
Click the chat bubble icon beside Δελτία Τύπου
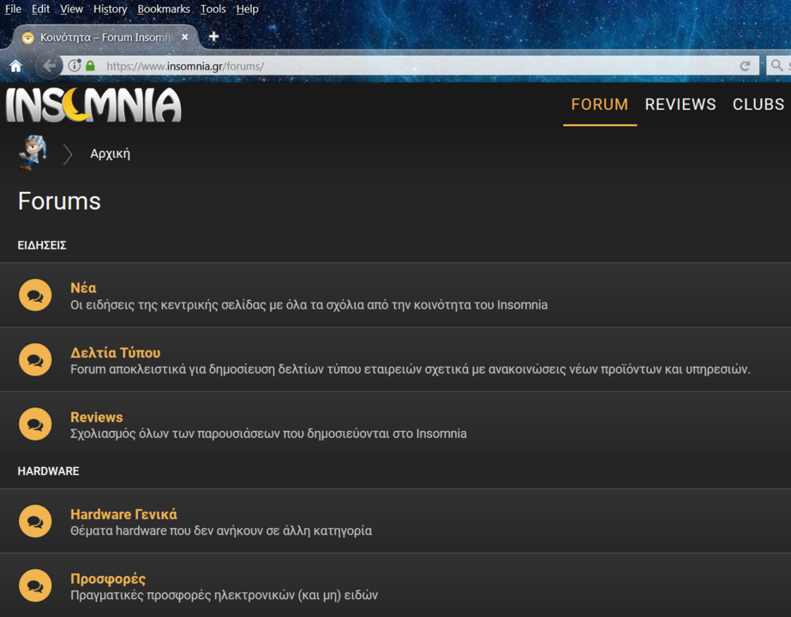pyautogui.click(x=35, y=360)
